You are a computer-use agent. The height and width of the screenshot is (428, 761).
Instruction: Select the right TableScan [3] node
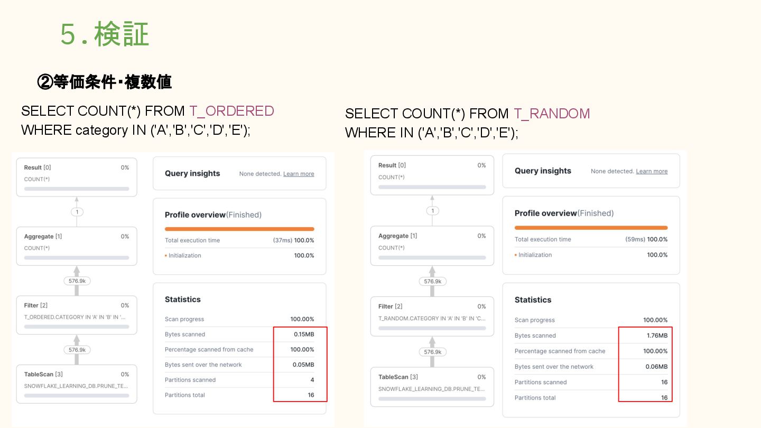432,387
